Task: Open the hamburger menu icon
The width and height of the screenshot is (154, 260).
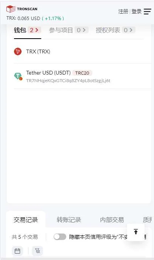Action: (x=147, y=11)
